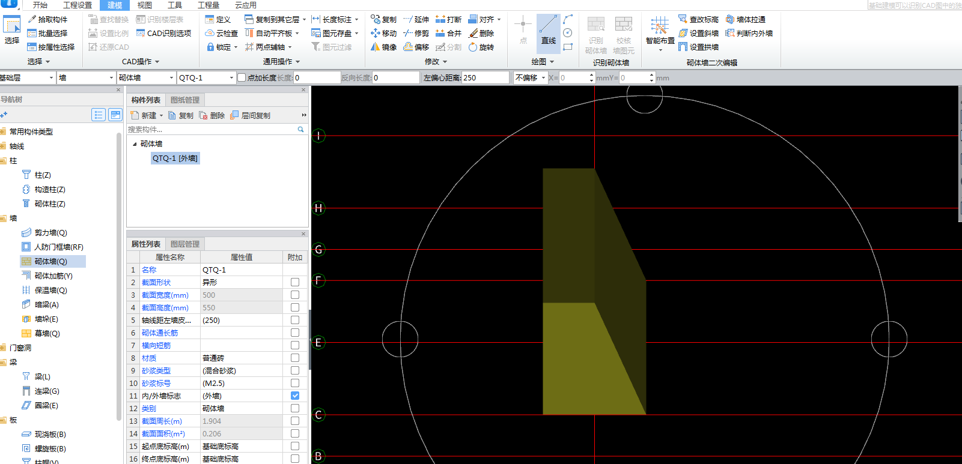Click the 拾取构件 pick component tool

[47, 19]
